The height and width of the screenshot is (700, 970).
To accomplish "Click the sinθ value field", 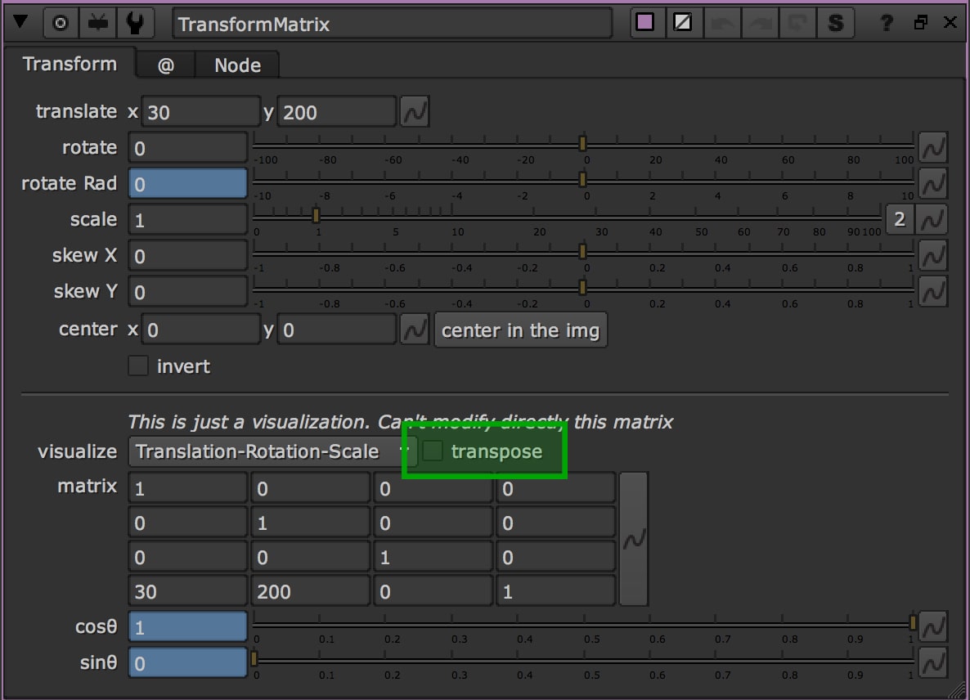I will point(187,663).
